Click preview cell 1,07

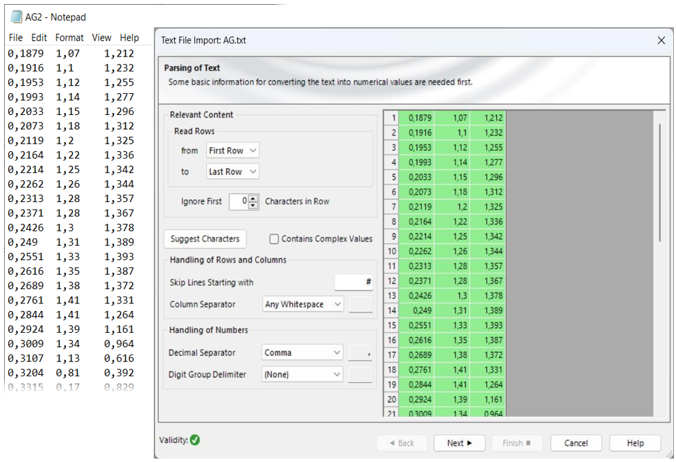(452, 118)
